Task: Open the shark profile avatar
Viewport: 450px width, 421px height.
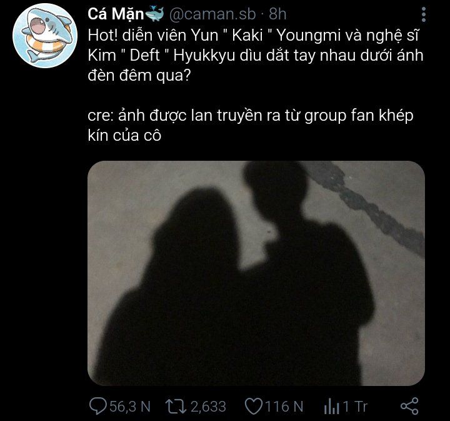Action: (45, 36)
